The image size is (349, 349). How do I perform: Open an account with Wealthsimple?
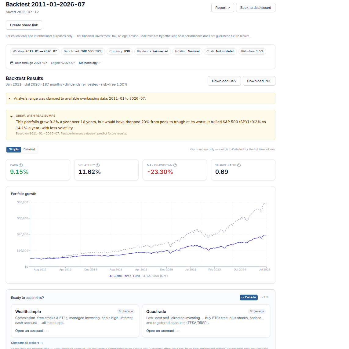pos(31,331)
